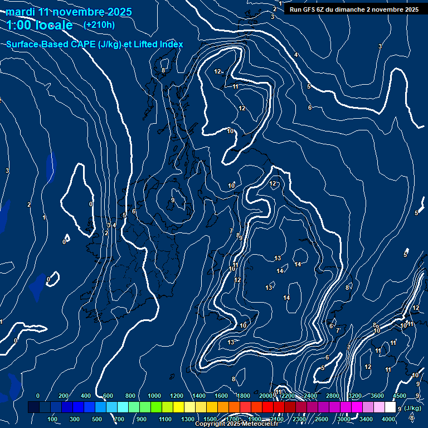Select the "1:00 locale" time label
This screenshot has width=428, height=428.
tap(40, 25)
